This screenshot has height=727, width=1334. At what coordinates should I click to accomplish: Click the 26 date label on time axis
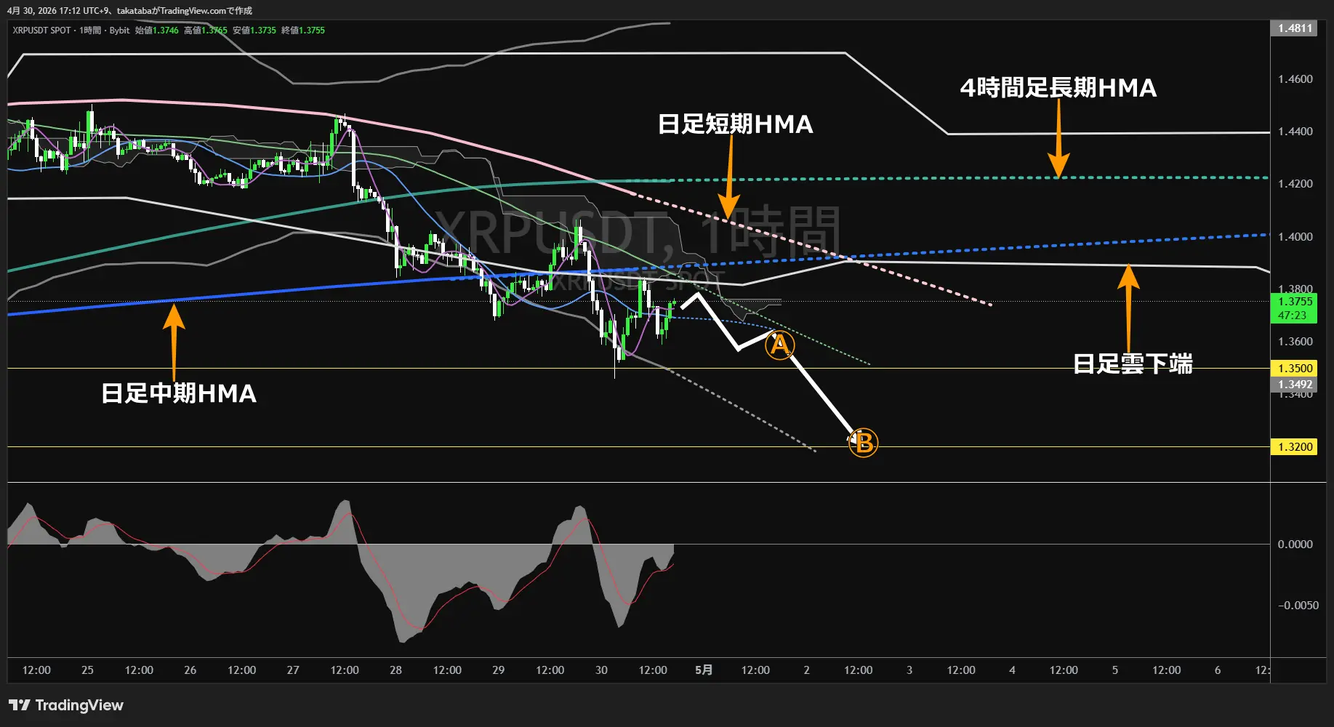190,670
